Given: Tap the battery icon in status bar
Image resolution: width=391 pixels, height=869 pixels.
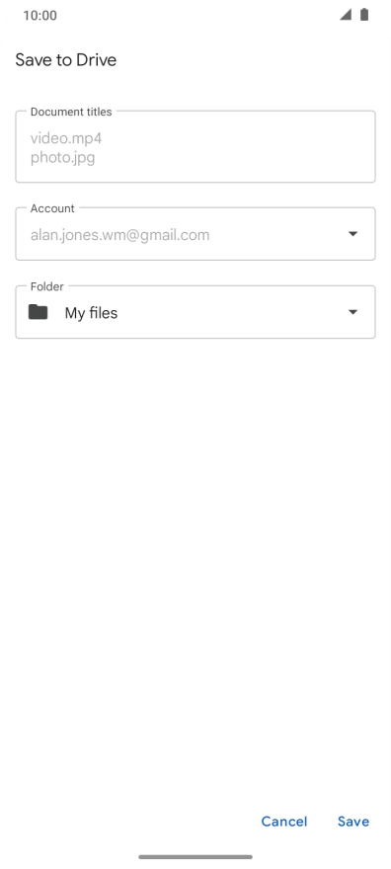Looking at the screenshot, I should (x=364, y=15).
